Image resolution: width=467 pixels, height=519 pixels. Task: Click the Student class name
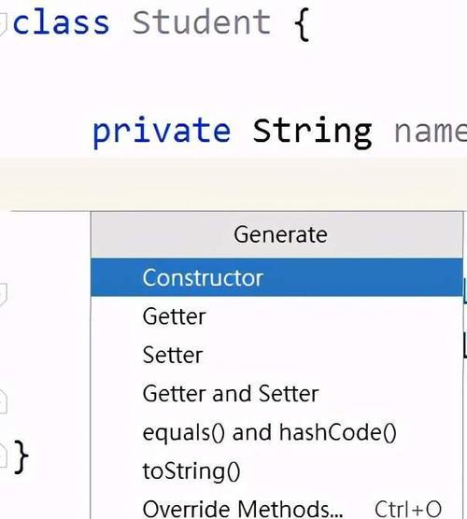click(202, 22)
